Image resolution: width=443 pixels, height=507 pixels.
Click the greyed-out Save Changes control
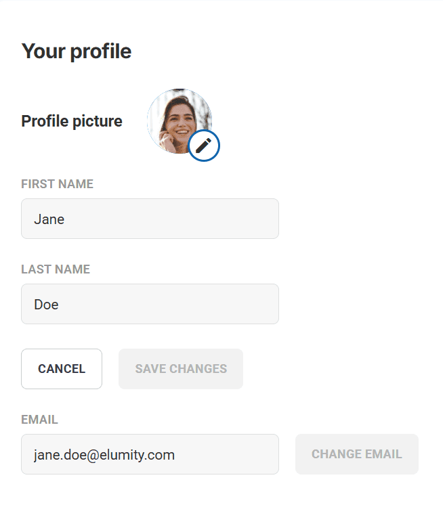pyautogui.click(x=181, y=369)
